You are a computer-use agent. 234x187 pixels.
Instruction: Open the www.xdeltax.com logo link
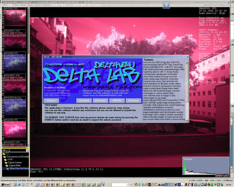click(x=112, y=87)
